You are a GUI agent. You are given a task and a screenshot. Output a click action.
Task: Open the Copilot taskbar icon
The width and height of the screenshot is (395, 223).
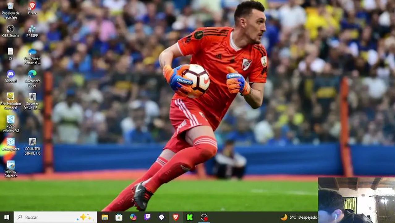click(133, 217)
